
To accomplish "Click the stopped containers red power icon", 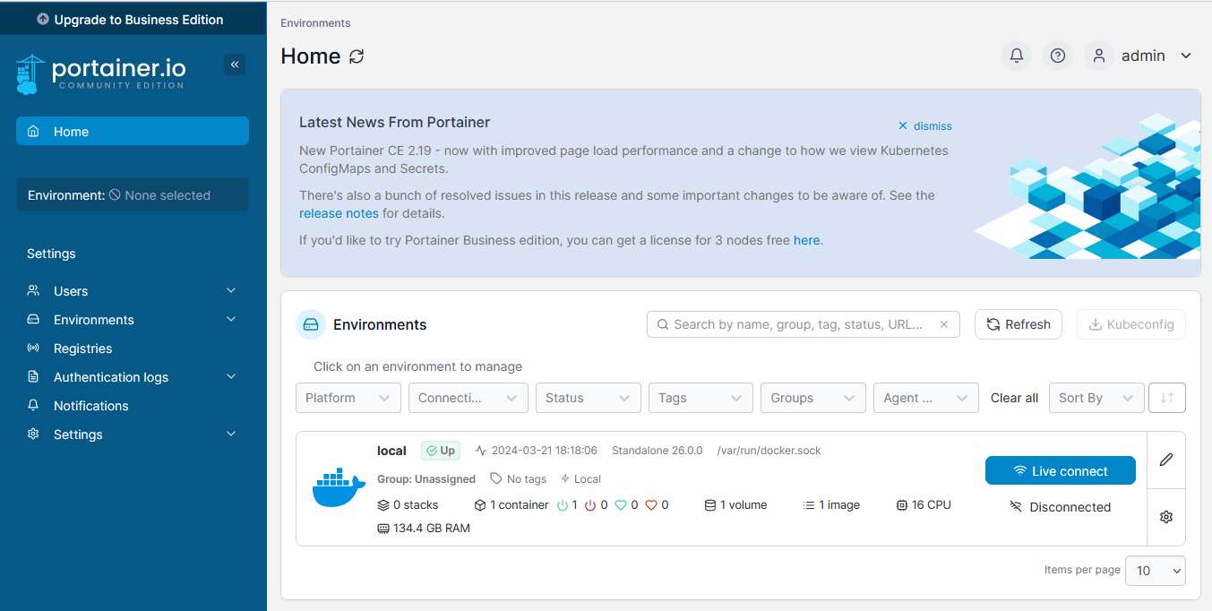I will (x=590, y=505).
